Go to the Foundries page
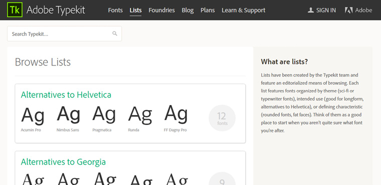 [x=161, y=10]
